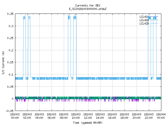
Task: Click the 'Time (yymmdd HH:MM)' axis label
Action: 88,123
